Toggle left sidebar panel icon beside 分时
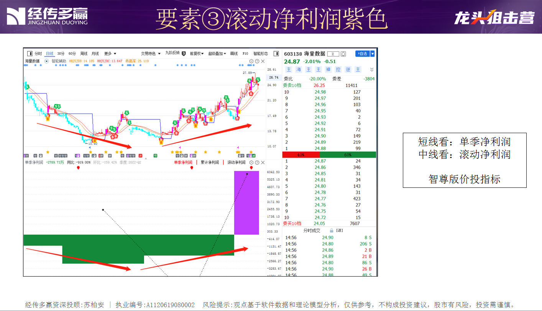The height and width of the screenshot is (311, 542). point(30,54)
